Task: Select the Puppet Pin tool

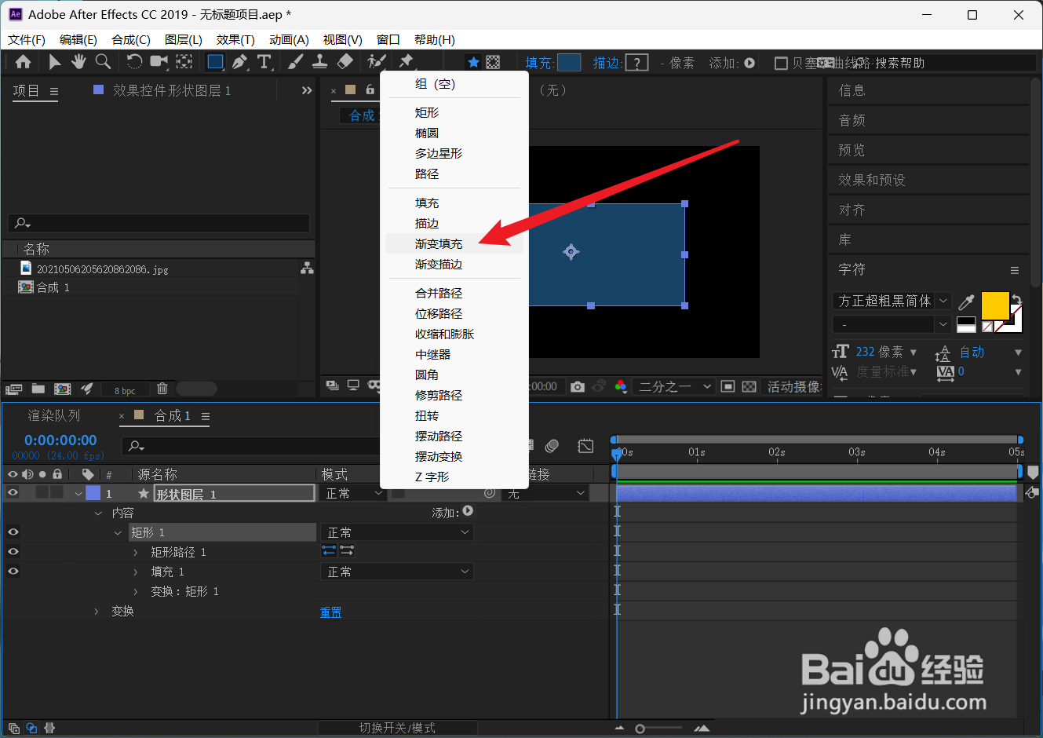Action: point(406,61)
